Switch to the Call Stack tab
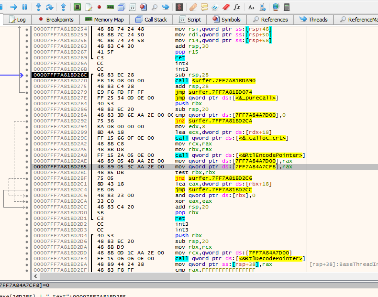The image size is (378, 297). 151,20
